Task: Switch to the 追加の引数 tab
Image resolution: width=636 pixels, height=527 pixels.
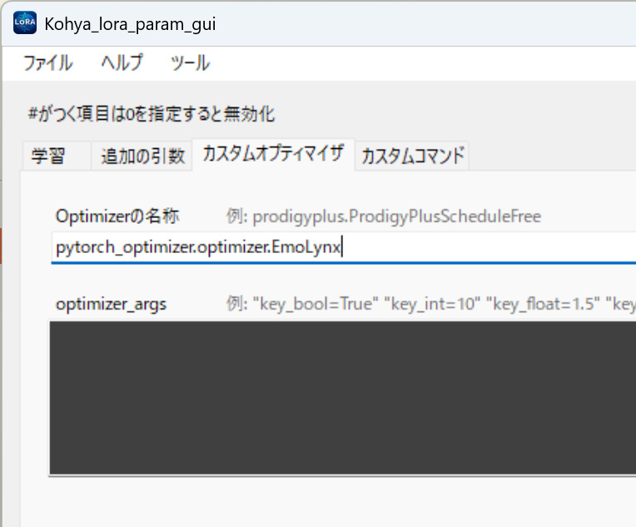Action: tap(142, 156)
